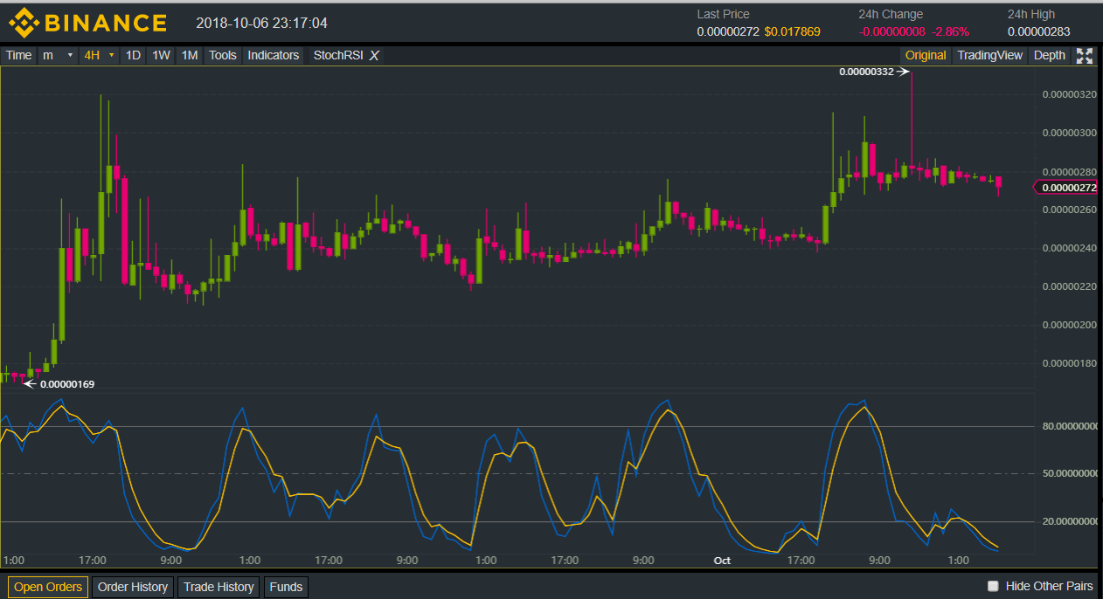Switch chart interval to 1M

coord(189,56)
